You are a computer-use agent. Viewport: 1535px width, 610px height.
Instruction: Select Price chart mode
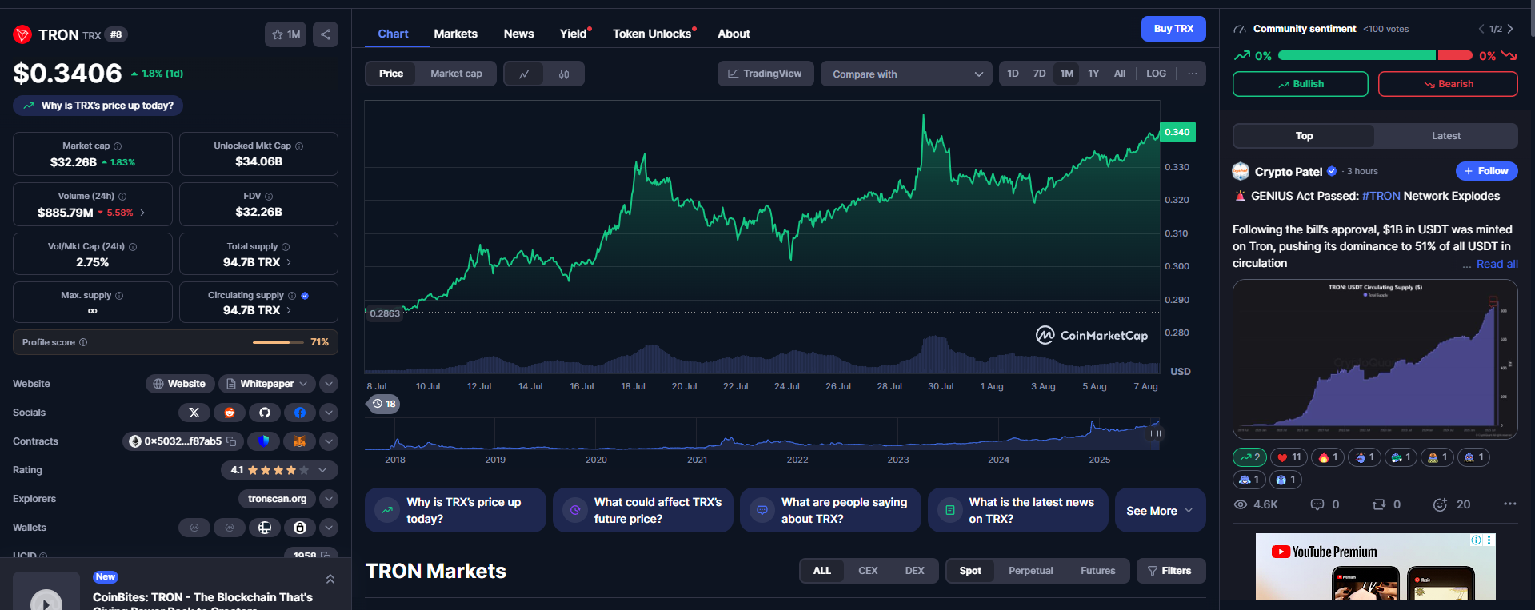pyautogui.click(x=391, y=74)
